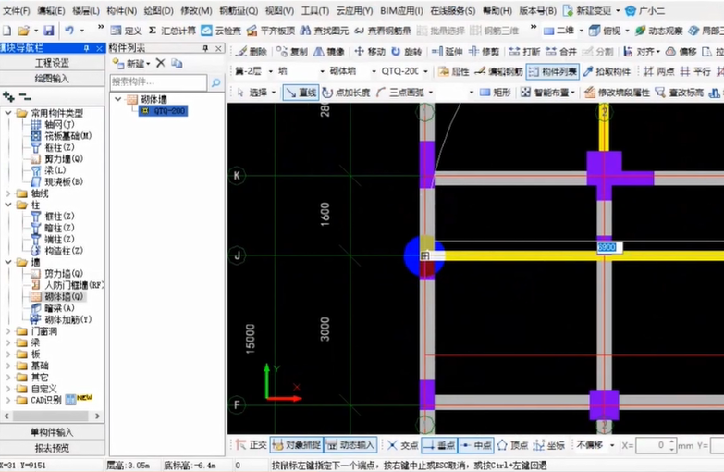
Task: Open the 文件(F) menu
Action: point(16,10)
